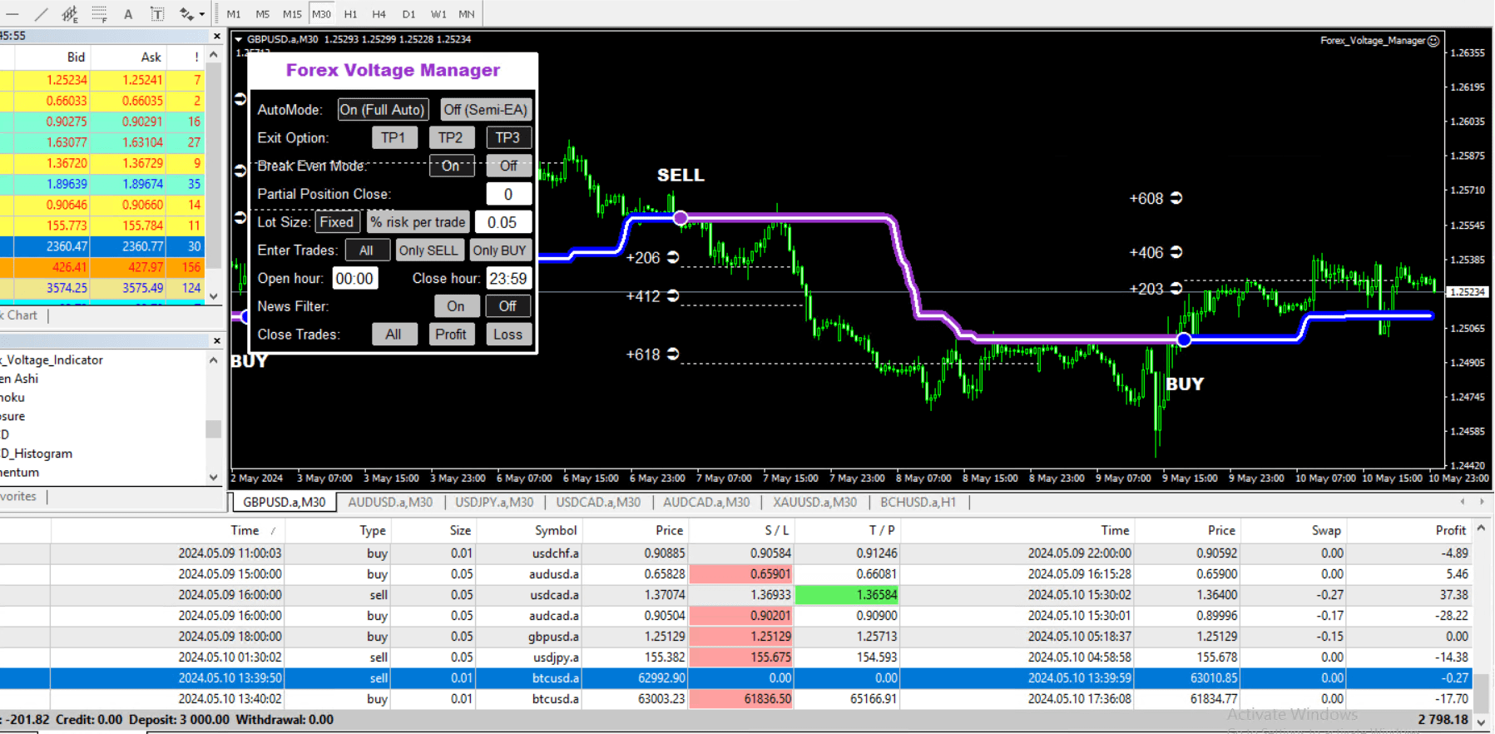Viewport: 1495px width, 734px height.
Task: Select the text 'A' drawing tool
Action: click(x=128, y=13)
